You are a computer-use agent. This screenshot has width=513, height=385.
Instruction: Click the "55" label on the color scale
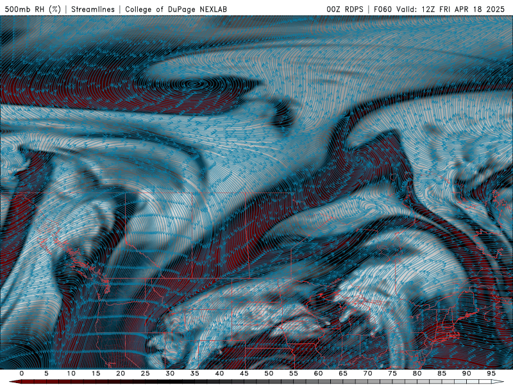point(294,373)
